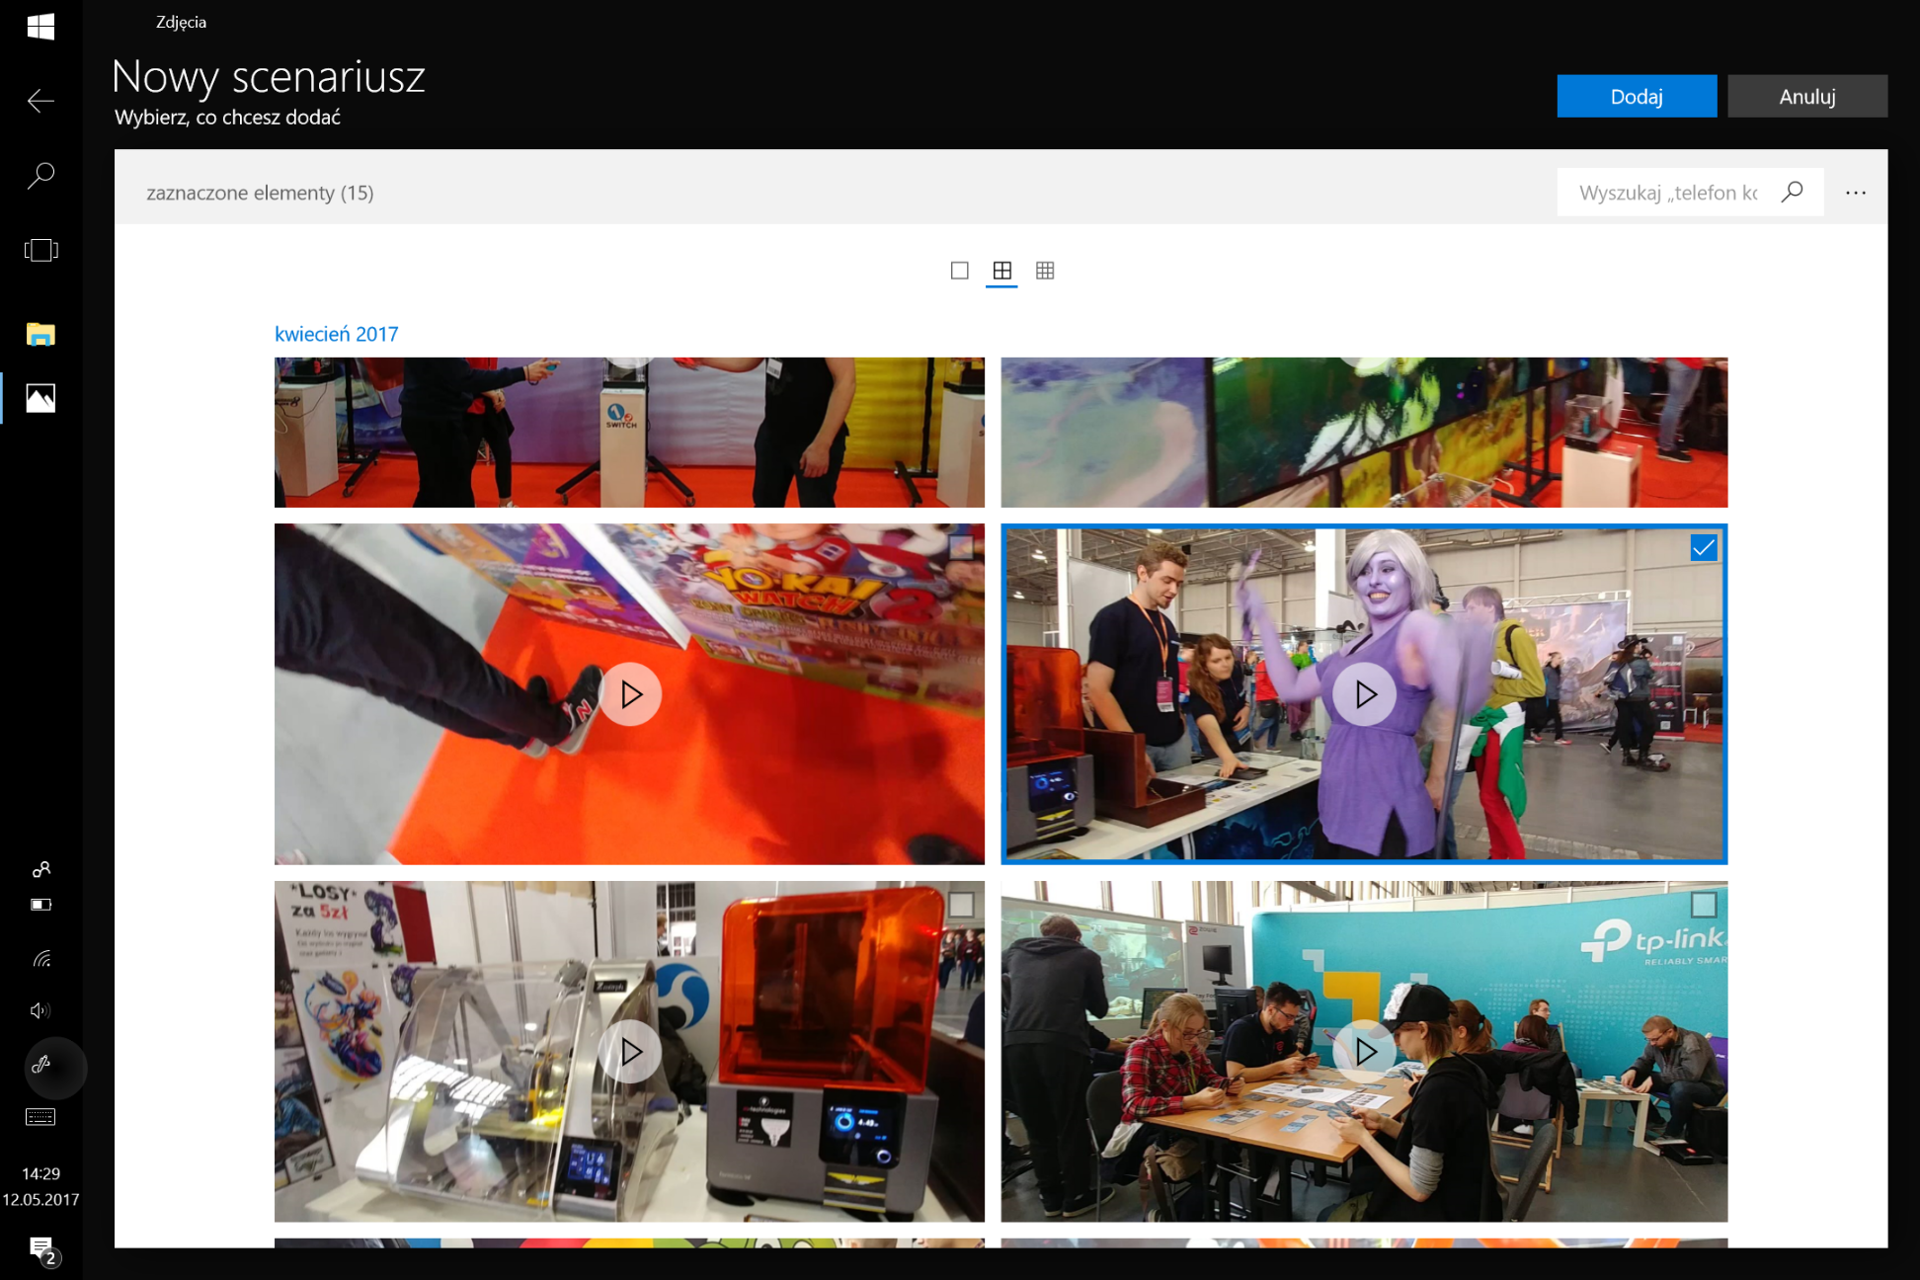Open the kwiecień 2017 date link
This screenshot has height=1280, width=1920.
tap(336, 334)
